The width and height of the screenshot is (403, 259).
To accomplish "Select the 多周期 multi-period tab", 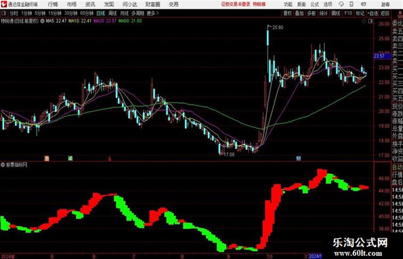I will pyautogui.click(x=138, y=13).
